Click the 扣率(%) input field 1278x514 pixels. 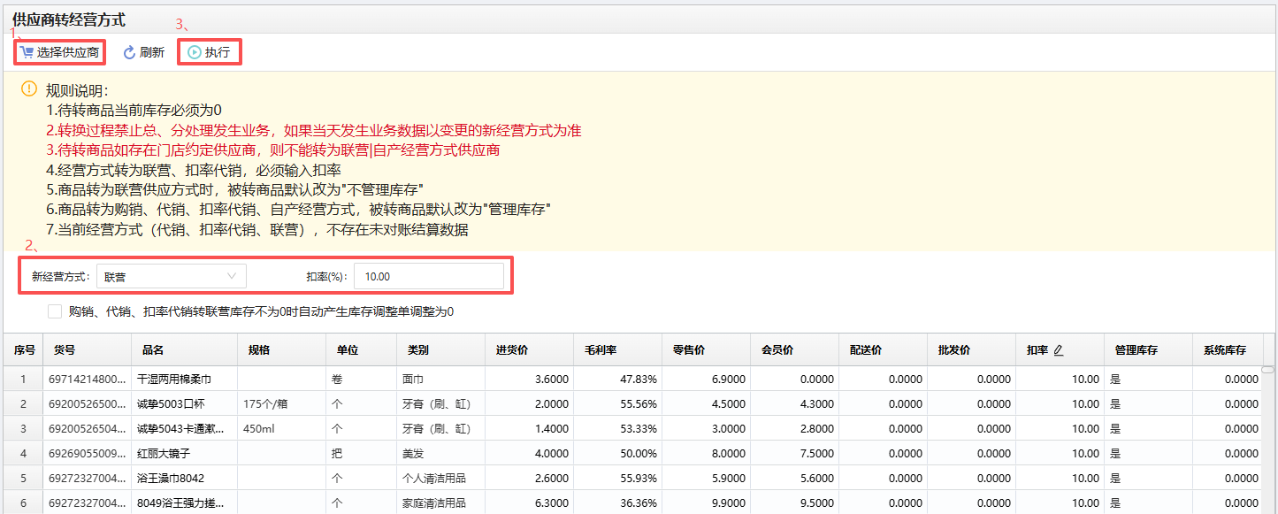(428, 277)
